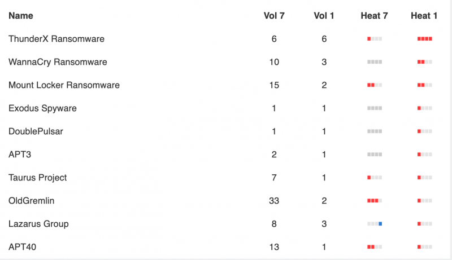Open the WannaCry Ransomware entry
Screen dimensions: 452x260
pyautogui.click(x=58, y=62)
